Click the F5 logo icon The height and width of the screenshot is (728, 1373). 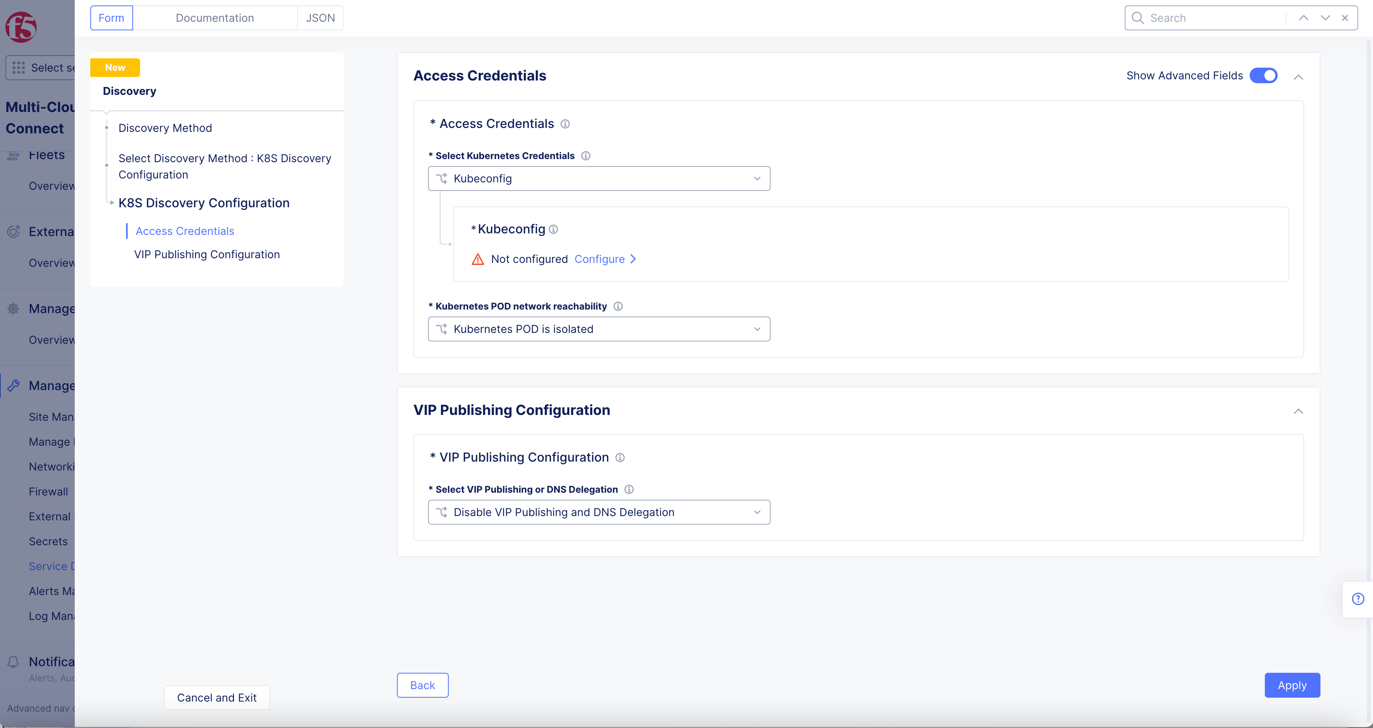(21, 26)
